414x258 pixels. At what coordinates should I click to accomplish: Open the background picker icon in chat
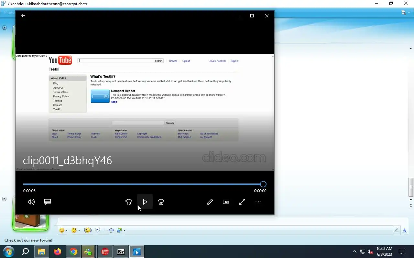(119, 230)
